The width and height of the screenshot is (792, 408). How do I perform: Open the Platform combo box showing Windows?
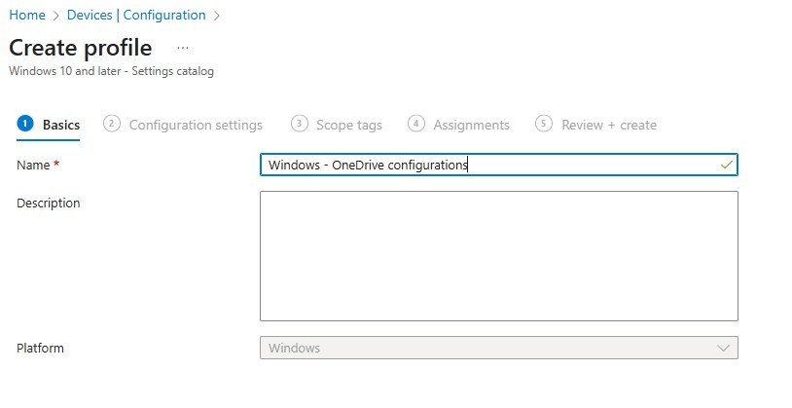pos(486,348)
